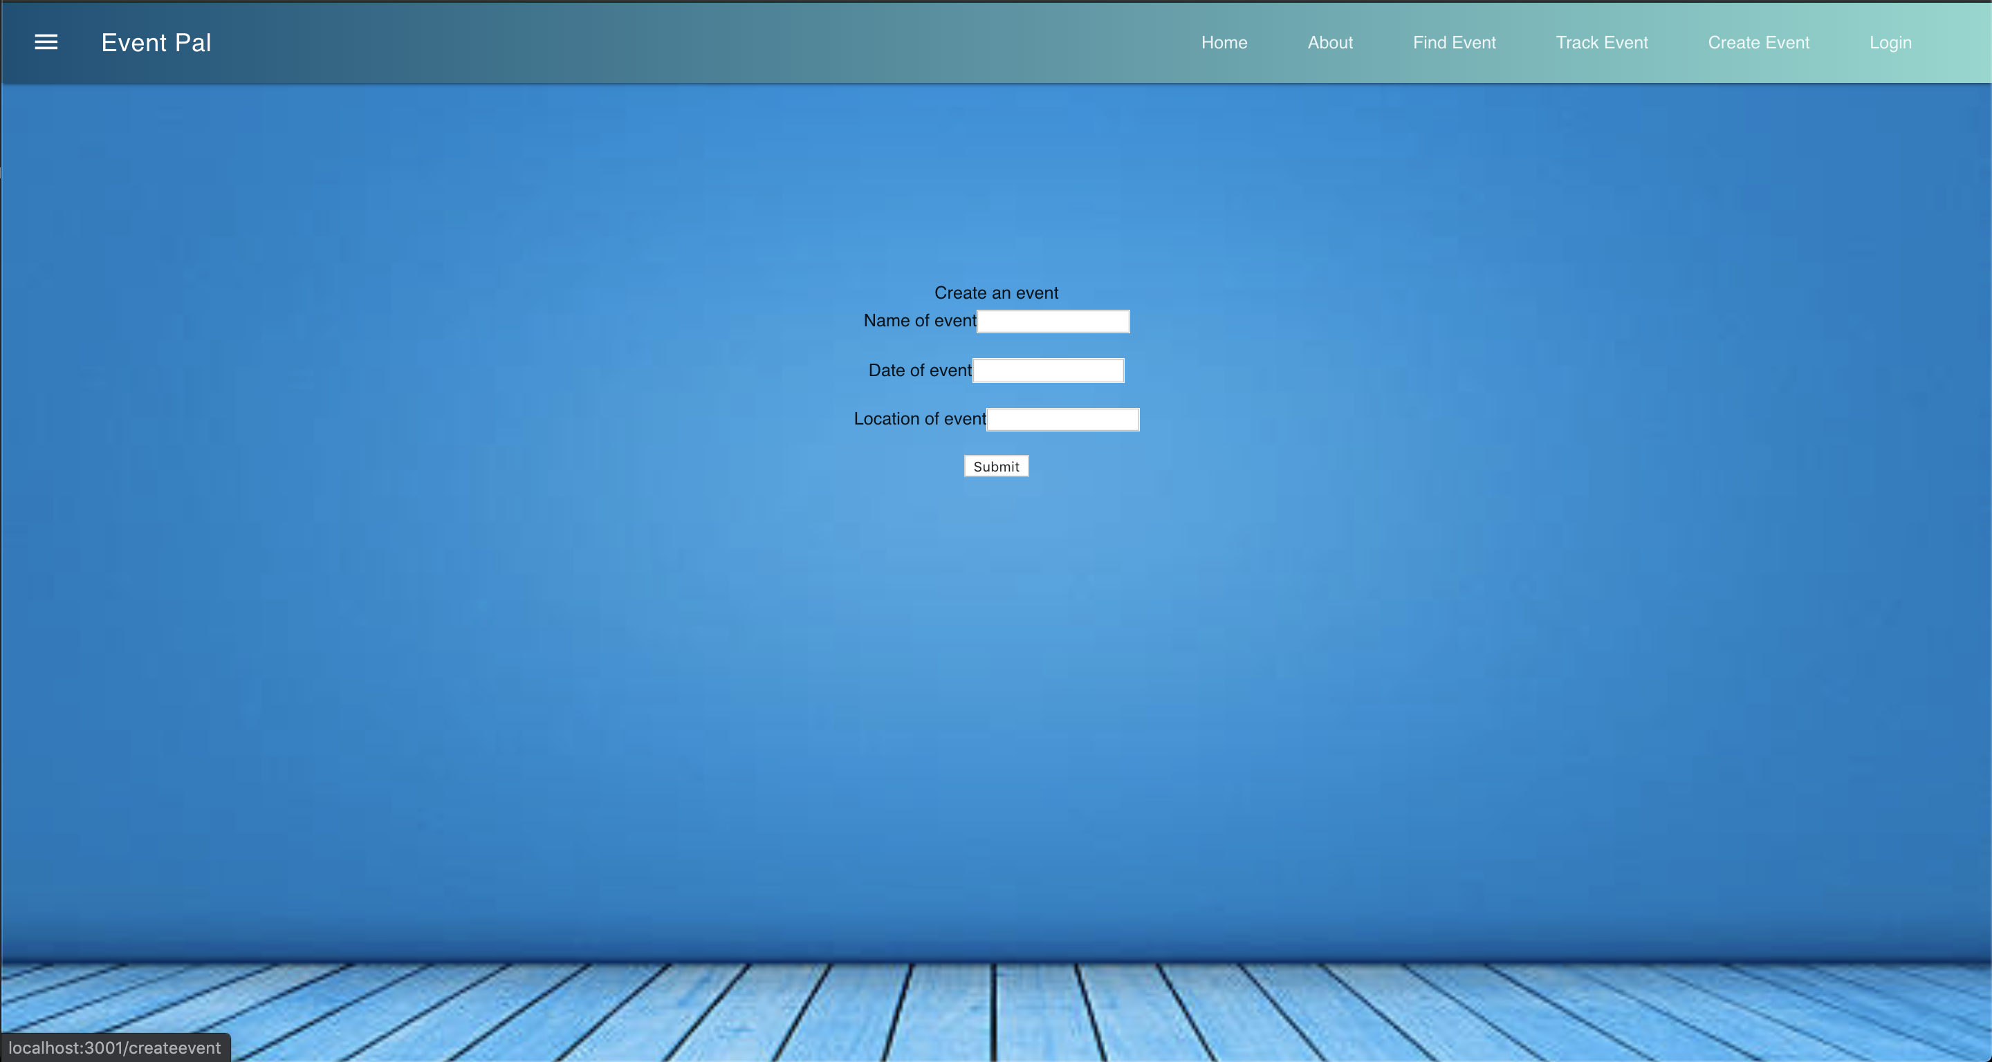Image resolution: width=1992 pixels, height=1062 pixels.
Task: Focus the Date of event field
Action: (1048, 371)
